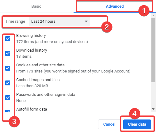Toggle Cached images and files checkbox
156x133 pixels.
(x=8, y=83)
